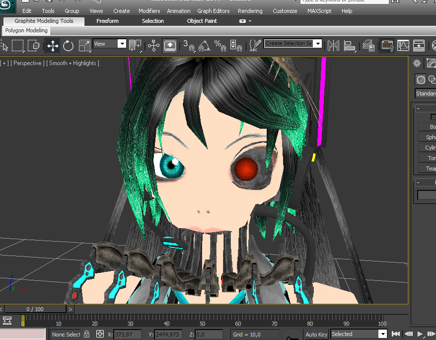
Task: Open the MAXScript menu
Action: pos(319,11)
